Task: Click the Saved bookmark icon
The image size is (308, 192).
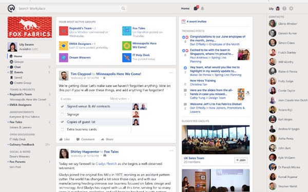Action: (x=11, y=78)
